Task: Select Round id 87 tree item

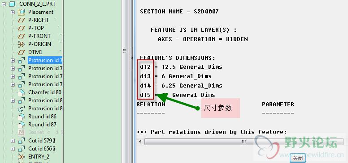Action: pyautogui.click(x=42, y=125)
